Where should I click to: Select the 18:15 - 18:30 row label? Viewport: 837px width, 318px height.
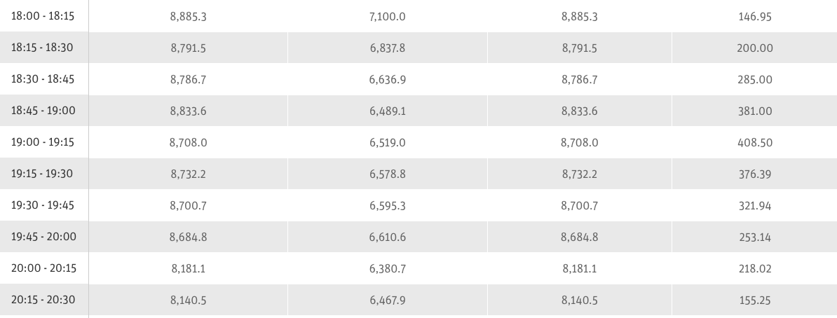[43, 48]
